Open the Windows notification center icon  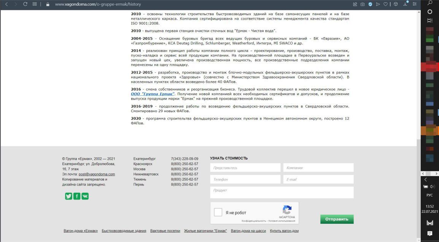pyautogui.click(x=430, y=234)
